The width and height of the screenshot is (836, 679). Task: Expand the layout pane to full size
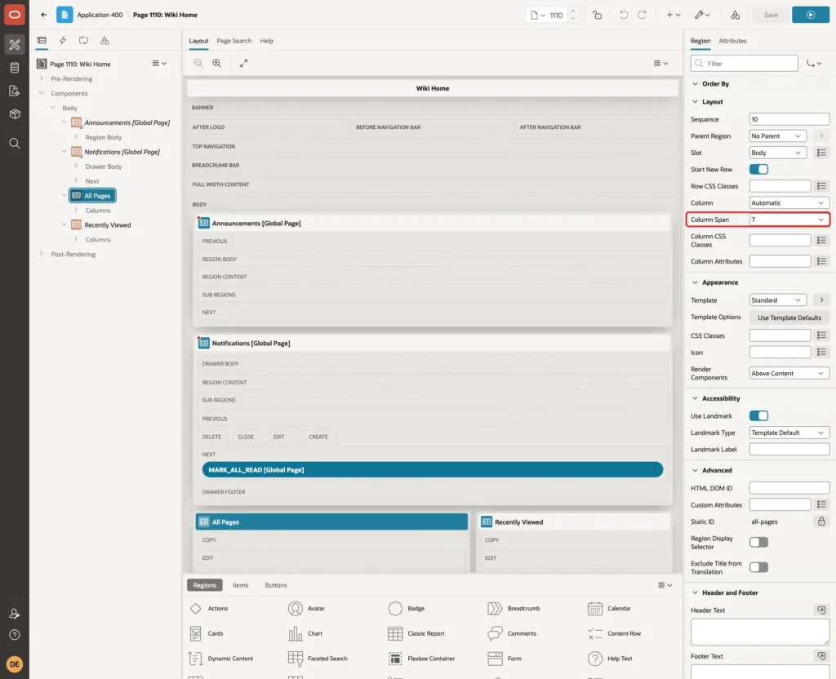click(x=243, y=64)
